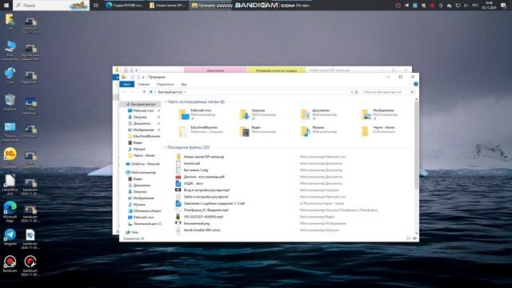Click the refresh button in address bar
The width and height of the screenshot is (512, 288).
pyautogui.click(x=357, y=92)
